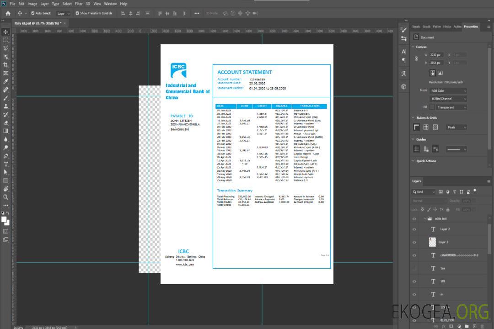
Task: Switch to the Swatches panel tab
Action: pos(416,27)
